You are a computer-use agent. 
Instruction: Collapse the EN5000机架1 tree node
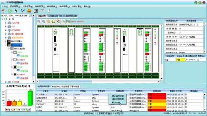point(9,49)
